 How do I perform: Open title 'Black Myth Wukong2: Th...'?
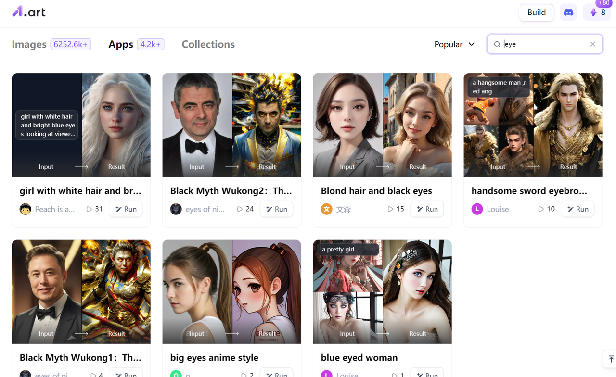click(x=231, y=191)
